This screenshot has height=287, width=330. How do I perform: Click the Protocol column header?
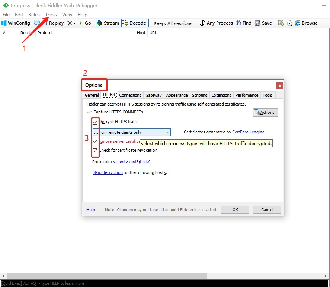click(45, 33)
